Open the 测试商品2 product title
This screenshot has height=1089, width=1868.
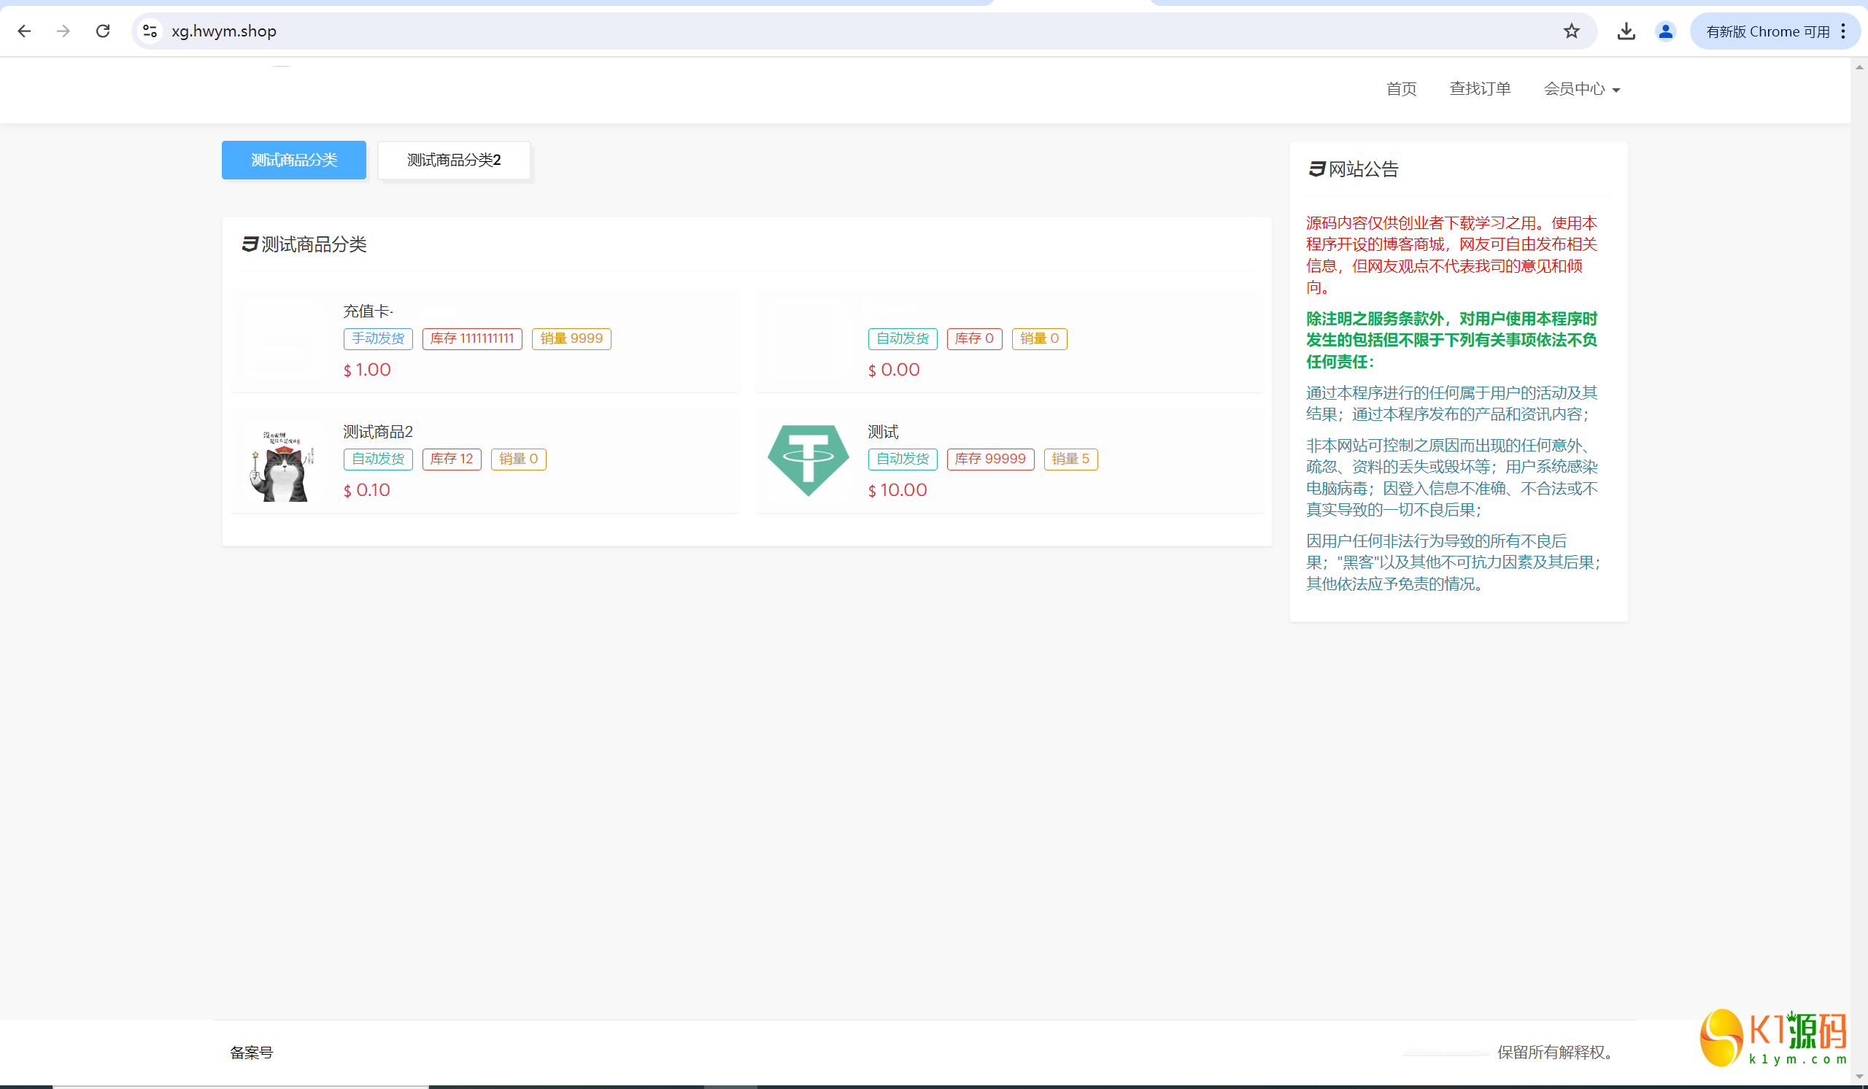point(377,432)
